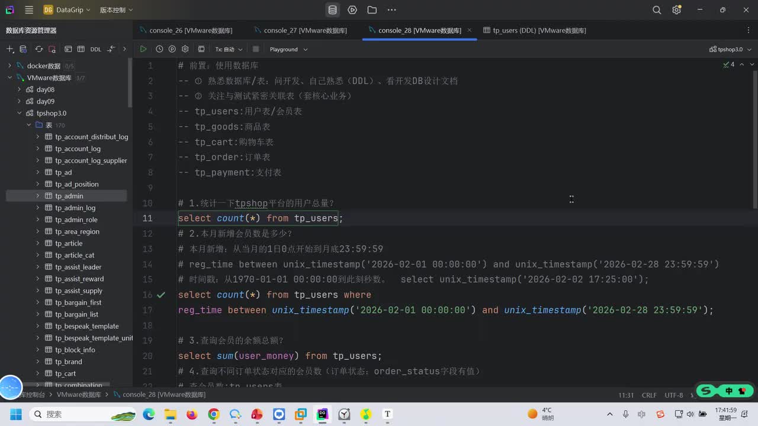This screenshot has height=426, width=758.
Task: Collapse the 表 folder node
Action: (28, 125)
